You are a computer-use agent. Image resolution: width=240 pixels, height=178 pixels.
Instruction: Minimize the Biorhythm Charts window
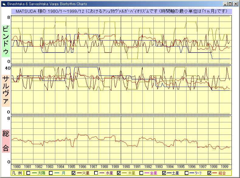coord(225,4)
